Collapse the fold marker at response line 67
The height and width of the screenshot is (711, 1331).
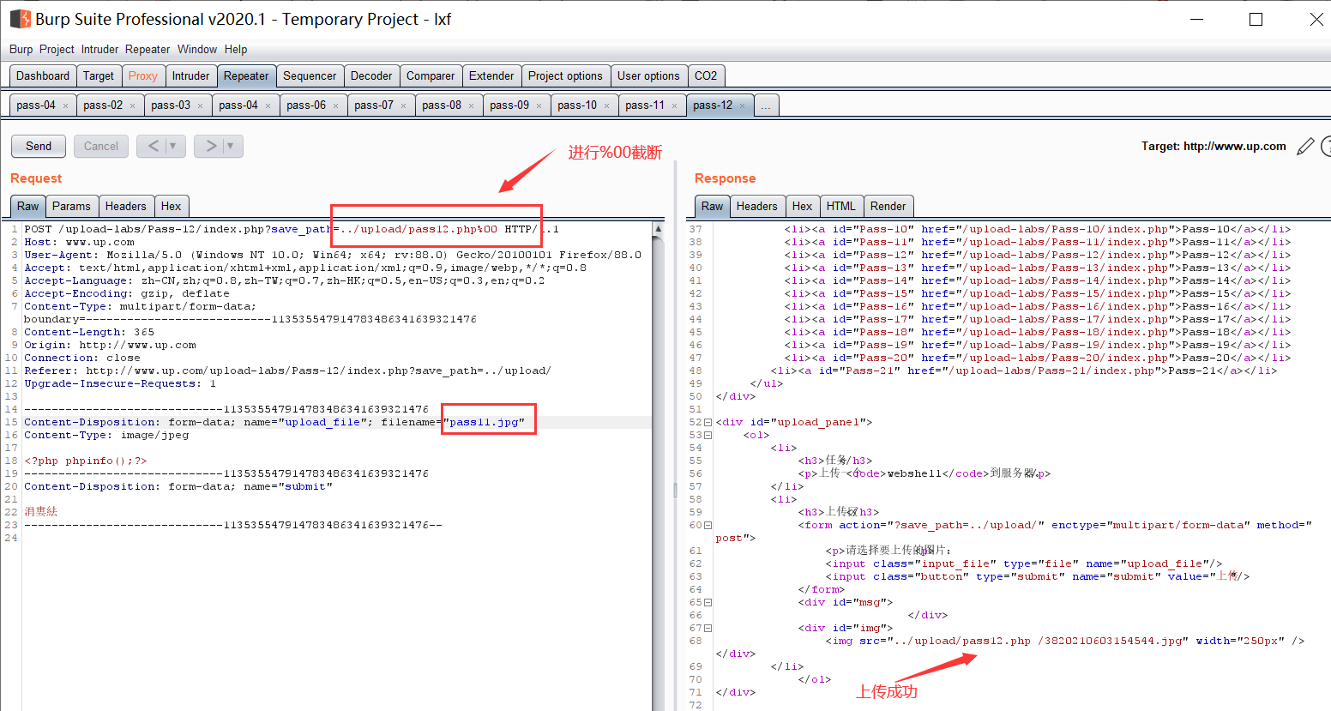708,628
